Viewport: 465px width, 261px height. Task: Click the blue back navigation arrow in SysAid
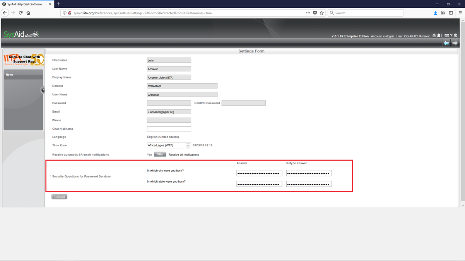(447, 43)
